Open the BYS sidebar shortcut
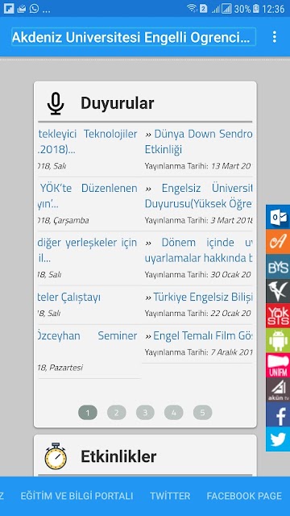The width and height of the screenshot is (290, 516). coord(278,266)
